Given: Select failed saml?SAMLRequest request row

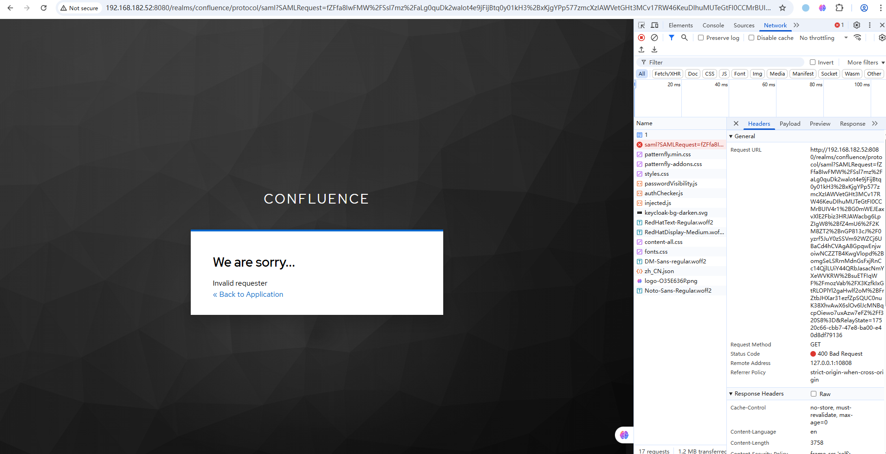Looking at the screenshot, I should click(x=680, y=145).
